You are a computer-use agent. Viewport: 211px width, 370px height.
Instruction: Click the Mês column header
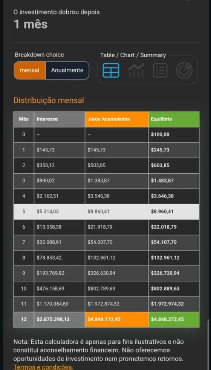pyautogui.click(x=24, y=119)
